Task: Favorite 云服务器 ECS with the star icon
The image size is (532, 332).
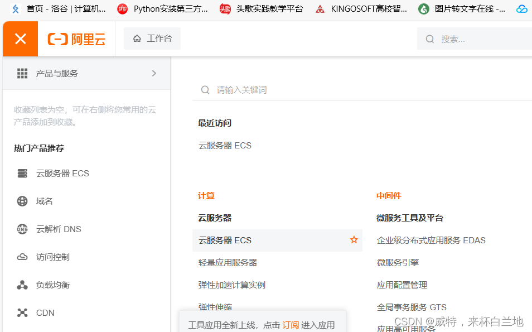Action: point(354,240)
